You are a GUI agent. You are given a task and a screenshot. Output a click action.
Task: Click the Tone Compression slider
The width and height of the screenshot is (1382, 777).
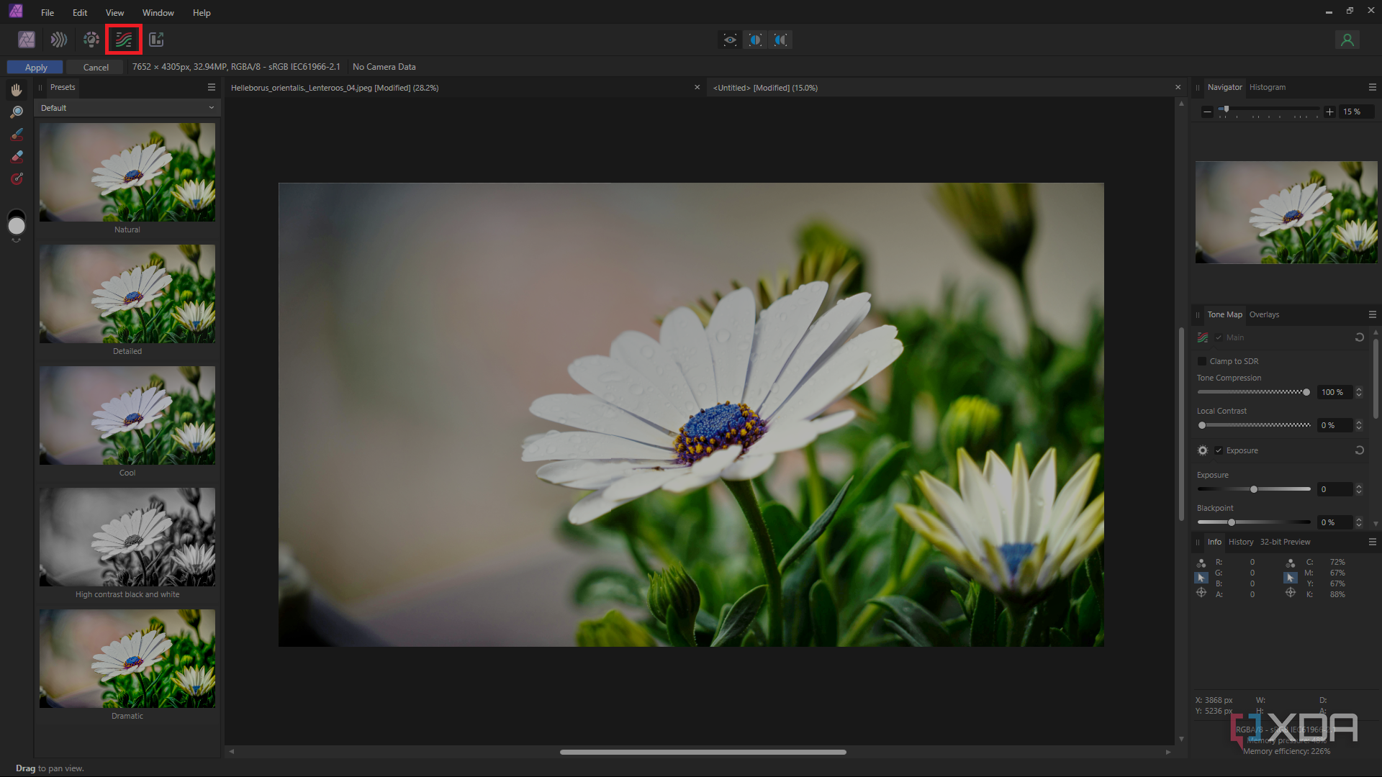[x=1253, y=392]
